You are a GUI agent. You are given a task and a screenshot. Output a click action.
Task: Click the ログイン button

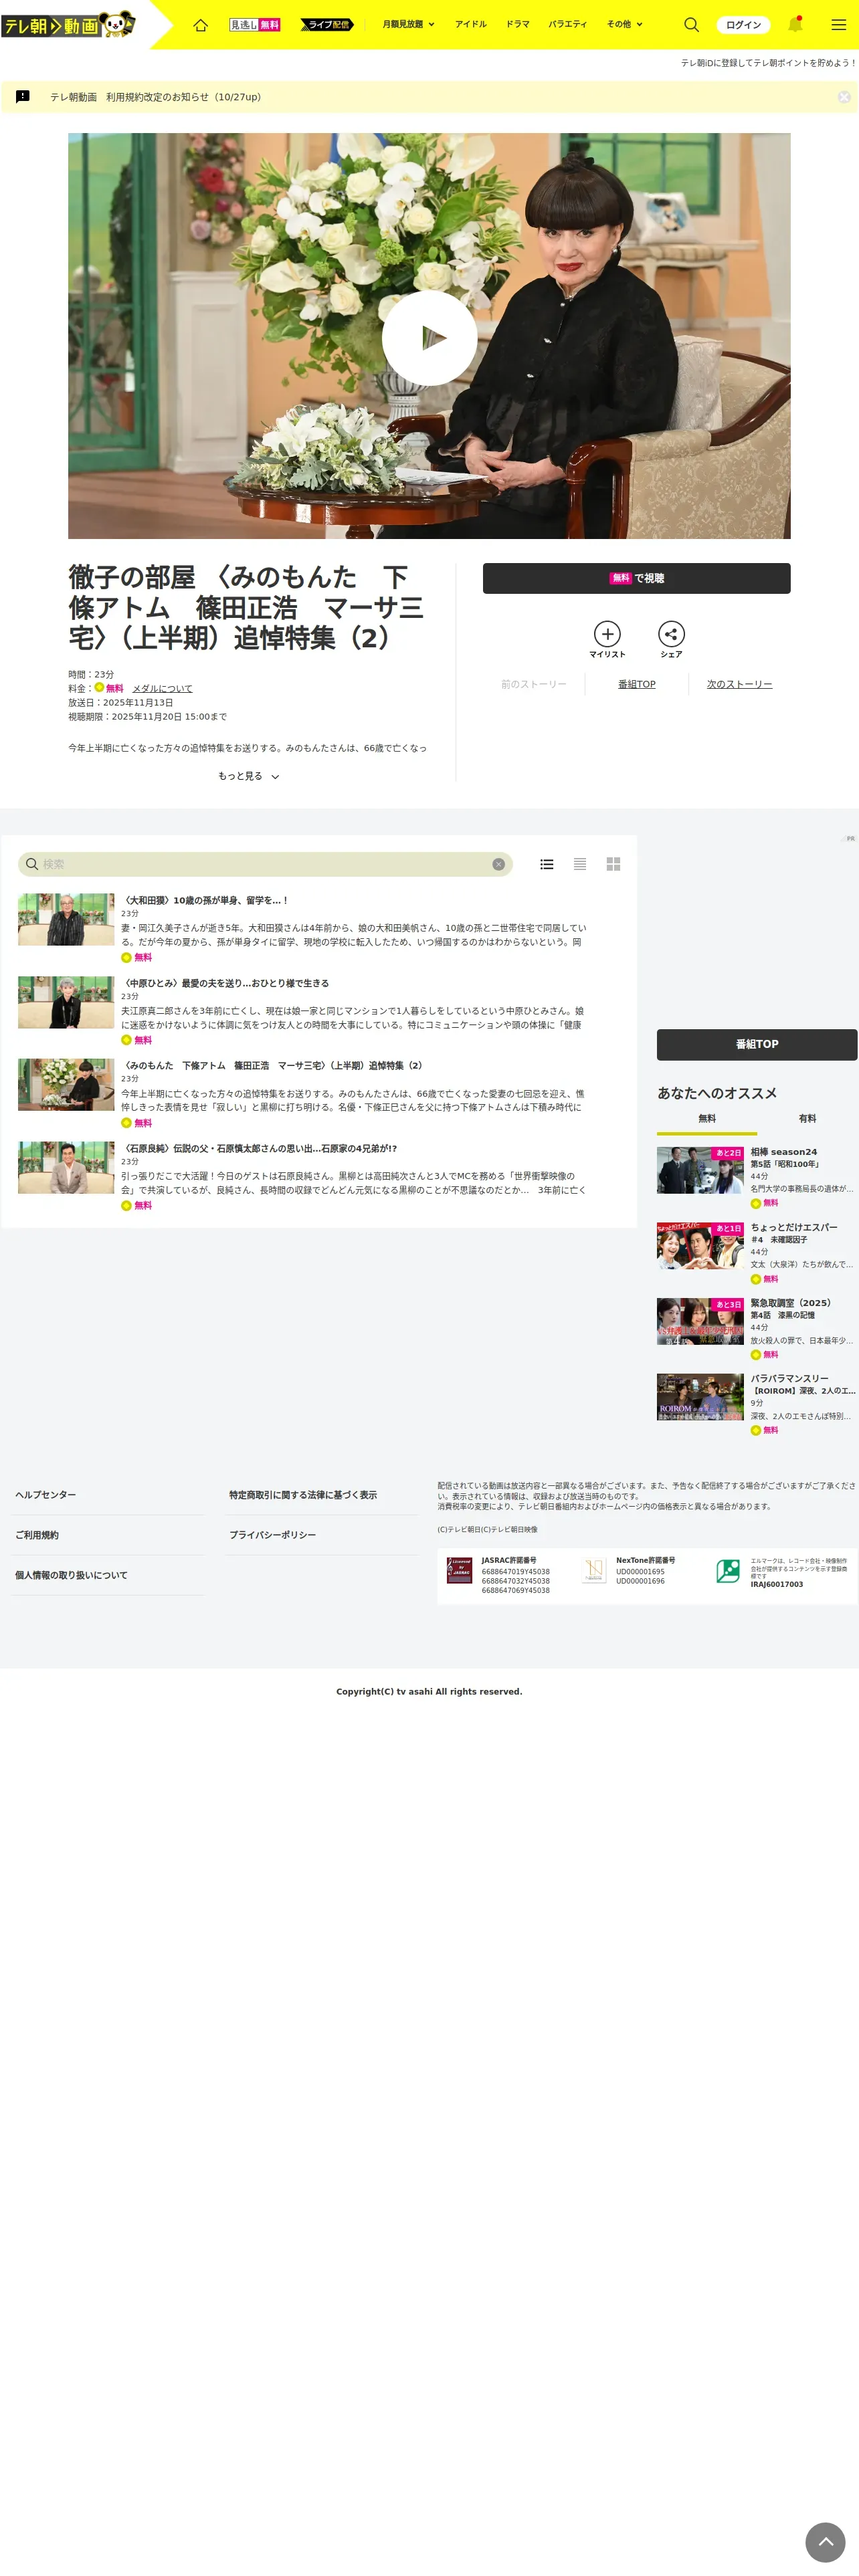pos(743,25)
